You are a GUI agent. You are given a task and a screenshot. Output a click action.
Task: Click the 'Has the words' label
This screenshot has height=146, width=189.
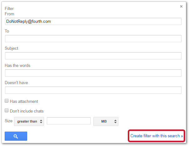pos(17,66)
